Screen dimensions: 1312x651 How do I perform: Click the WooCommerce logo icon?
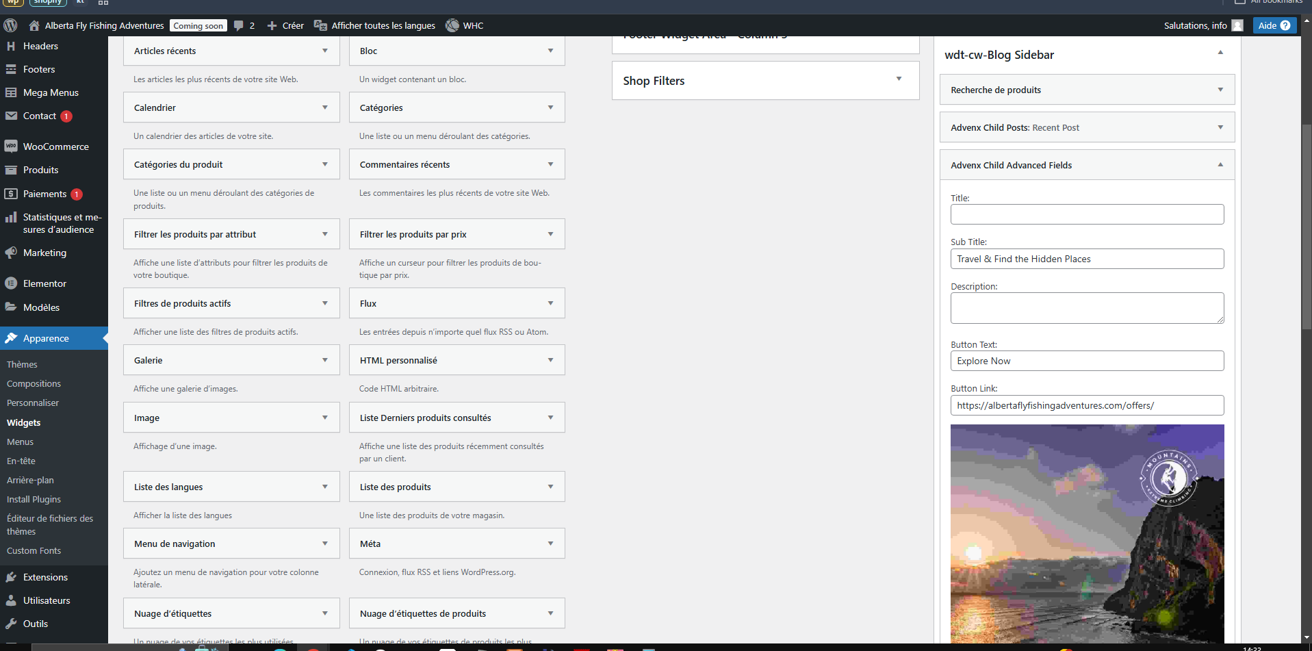(x=11, y=146)
